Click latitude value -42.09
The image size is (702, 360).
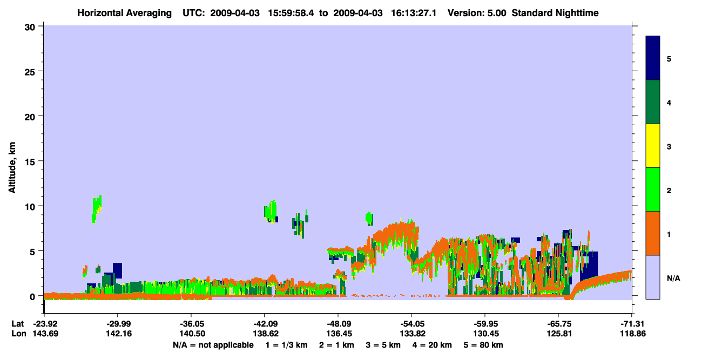point(265,324)
